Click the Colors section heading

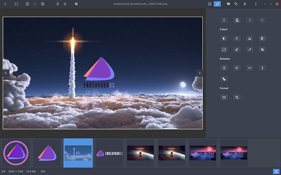coord(224,29)
